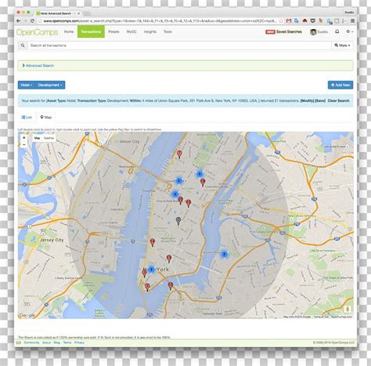Open the Insights menu item
Screen dimensions: 371x366
150,31
